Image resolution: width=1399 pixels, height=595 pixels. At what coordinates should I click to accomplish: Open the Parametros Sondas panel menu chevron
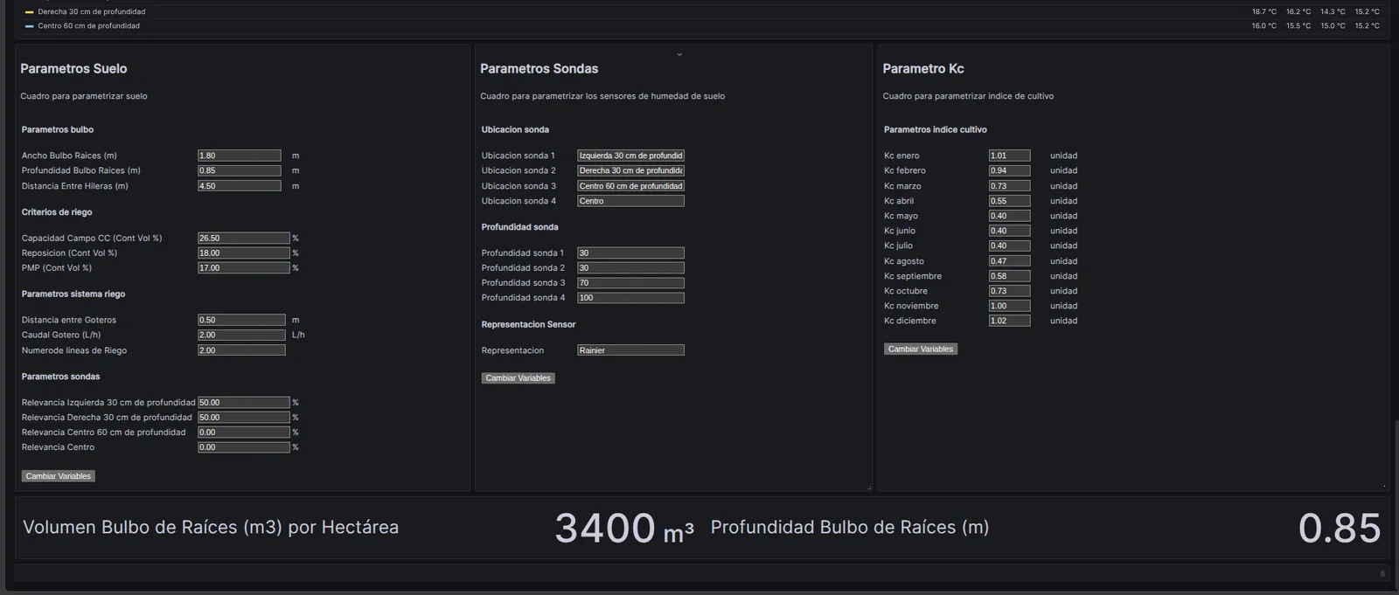coord(679,54)
